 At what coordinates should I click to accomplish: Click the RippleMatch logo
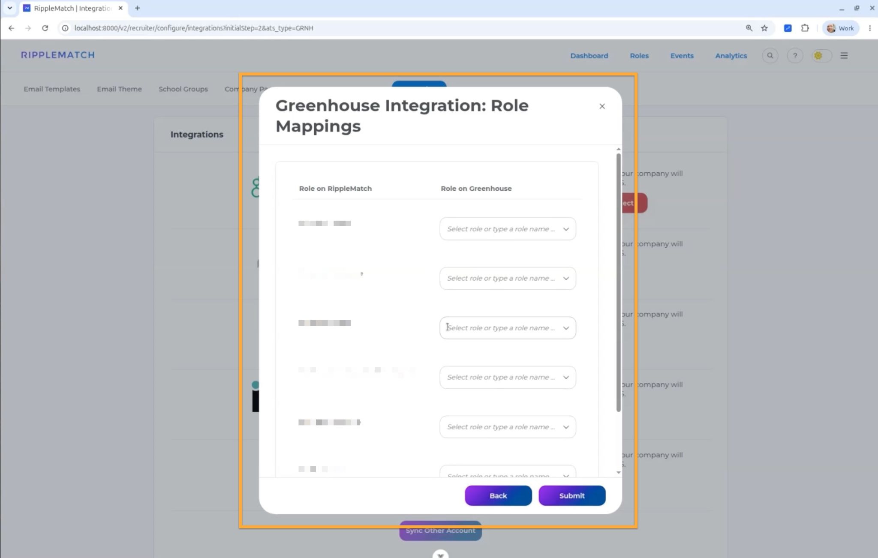[58, 55]
